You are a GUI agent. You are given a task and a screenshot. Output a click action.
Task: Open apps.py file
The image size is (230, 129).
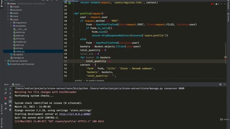click(x=19, y=35)
